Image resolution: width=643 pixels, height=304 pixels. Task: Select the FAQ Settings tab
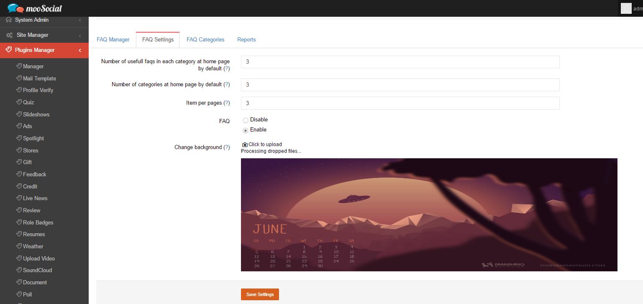(x=158, y=39)
